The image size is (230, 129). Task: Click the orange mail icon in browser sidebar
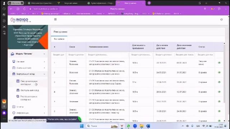(4, 101)
